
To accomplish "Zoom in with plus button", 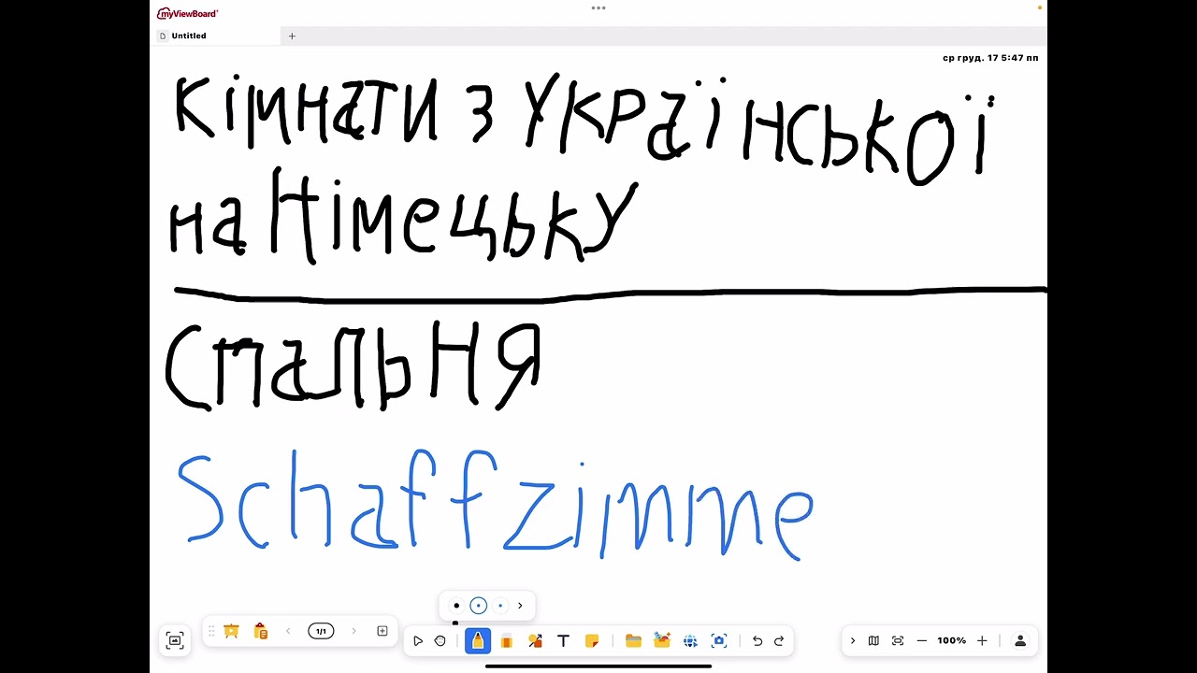I will point(982,641).
